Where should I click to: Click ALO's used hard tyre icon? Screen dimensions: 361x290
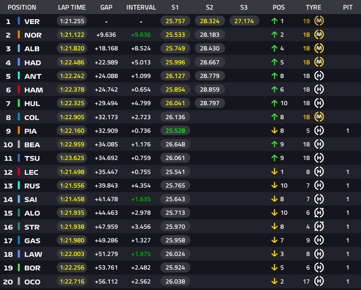[319, 212]
